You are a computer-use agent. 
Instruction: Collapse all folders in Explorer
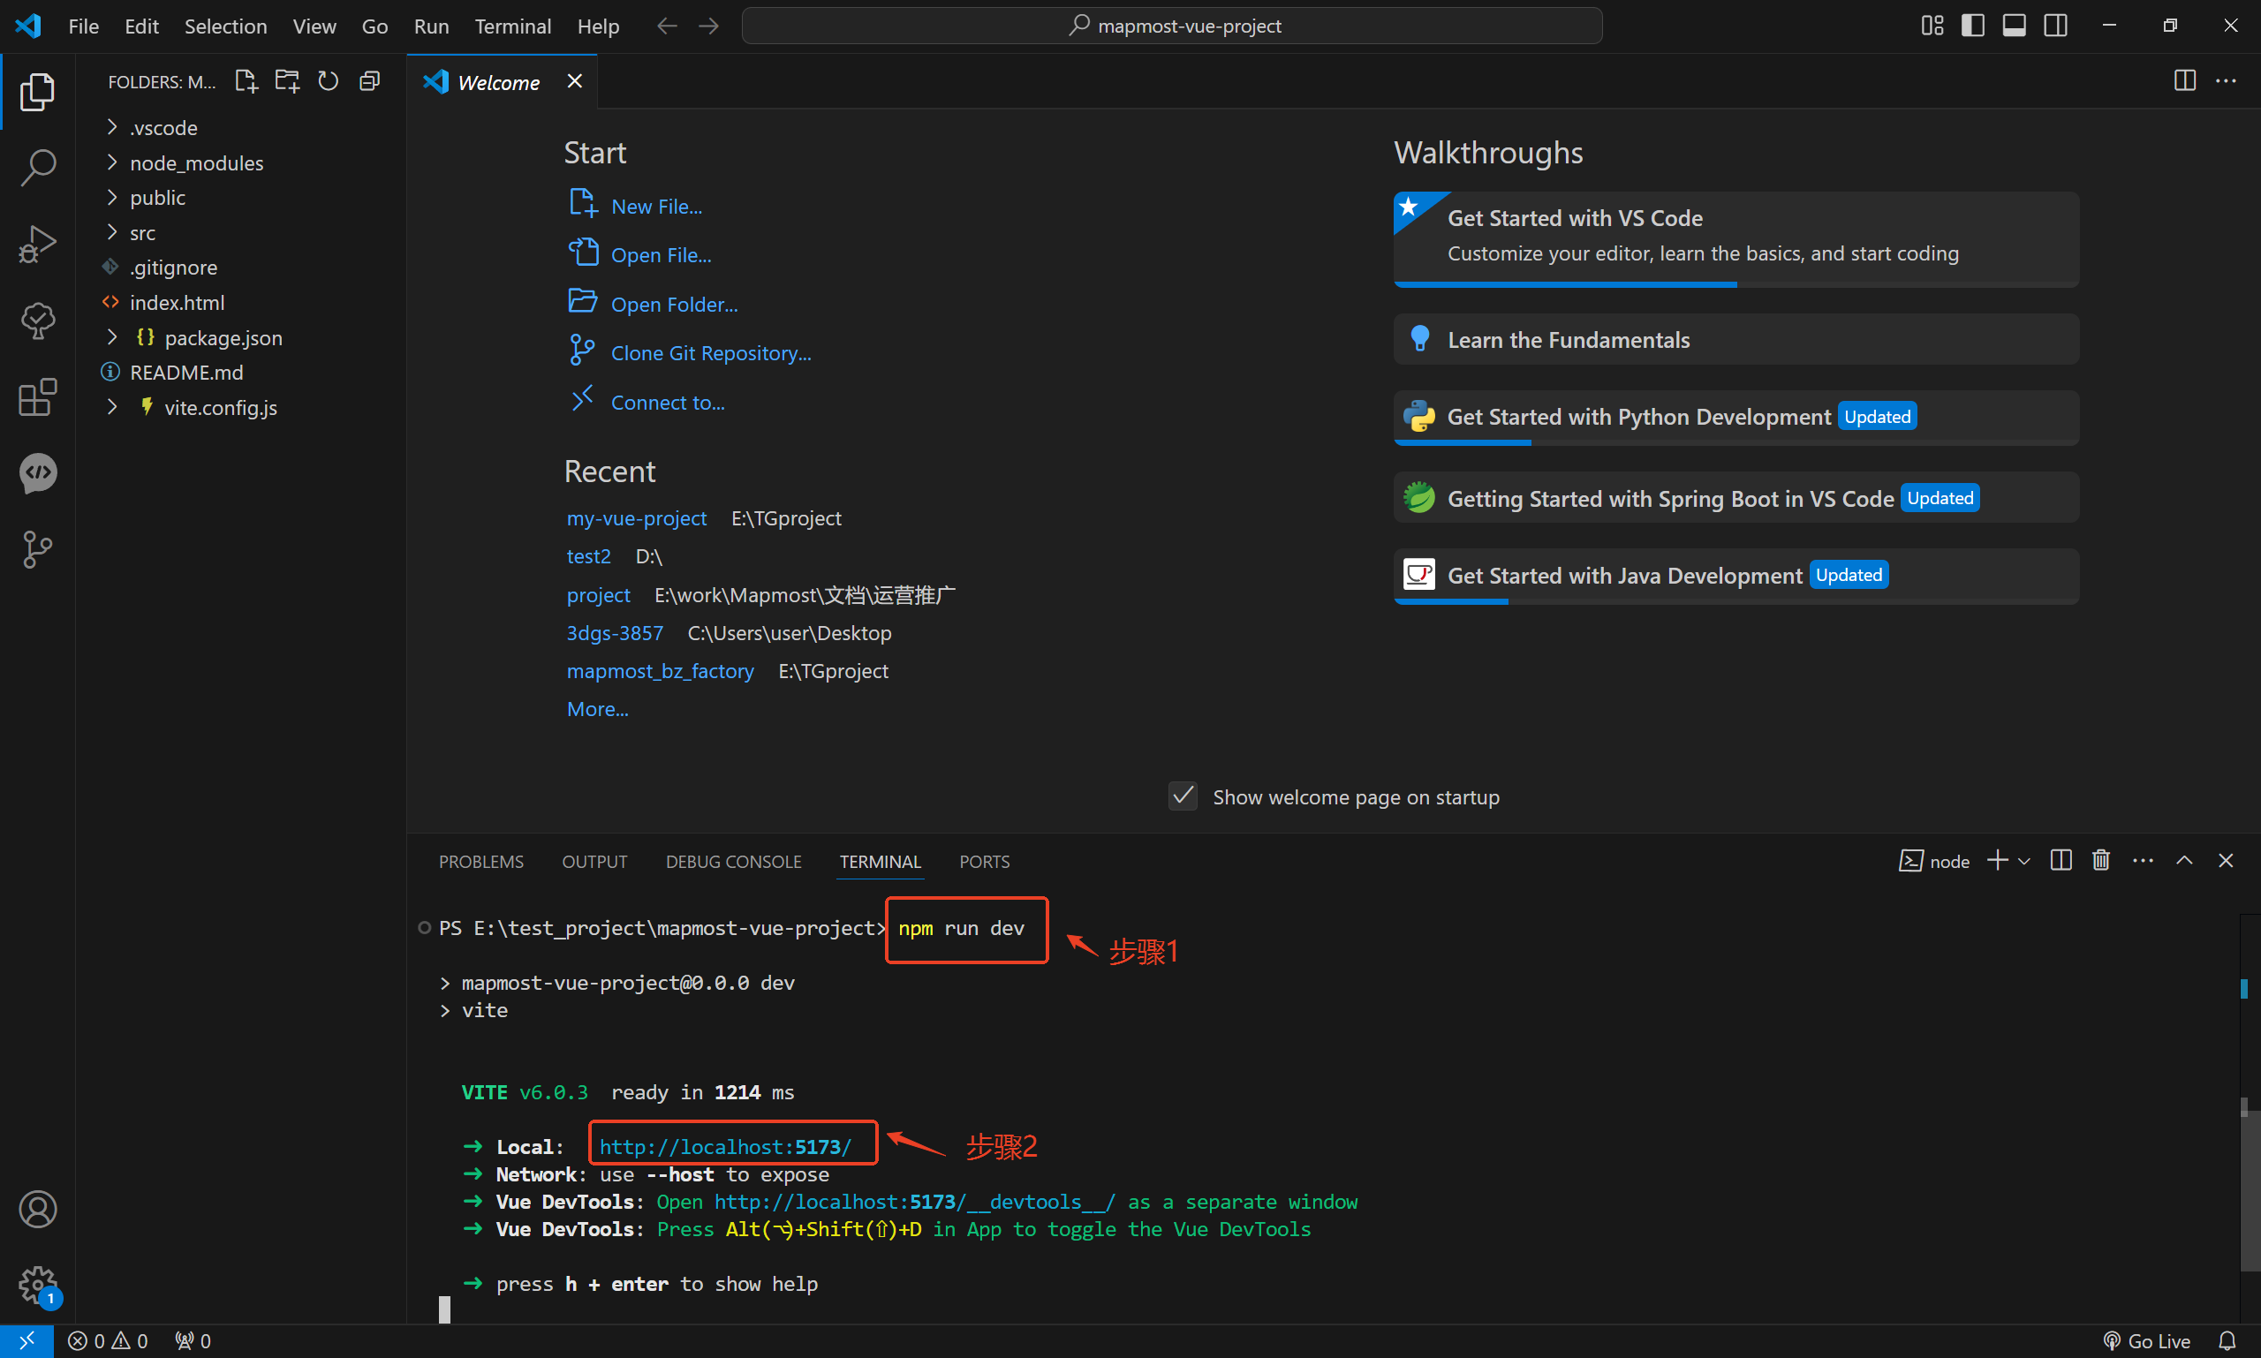(369, 81)
